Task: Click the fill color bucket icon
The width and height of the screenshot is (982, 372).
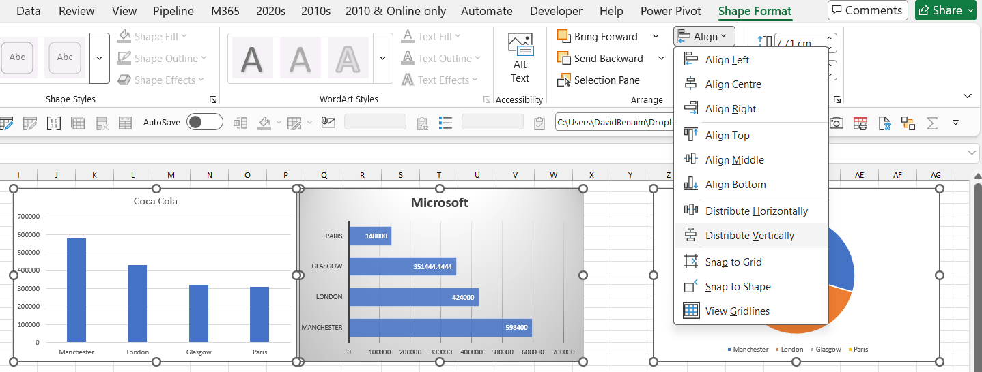Action: [265, 123]
